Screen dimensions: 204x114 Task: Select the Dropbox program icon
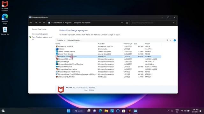pyautogui.click(x=57, y=49)
